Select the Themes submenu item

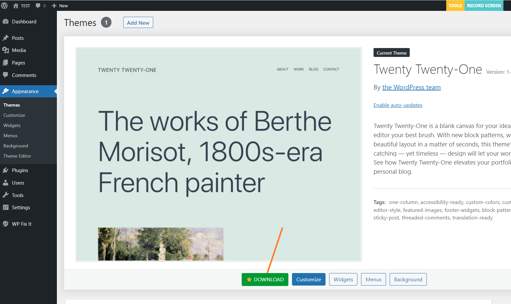pos(12,105)
